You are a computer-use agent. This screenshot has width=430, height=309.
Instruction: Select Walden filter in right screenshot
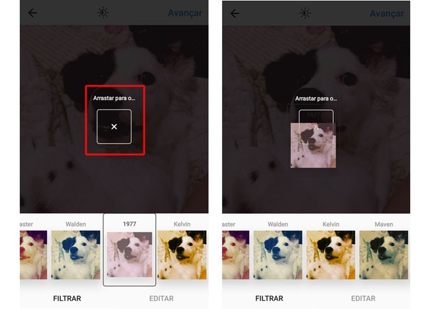point(278,255)
